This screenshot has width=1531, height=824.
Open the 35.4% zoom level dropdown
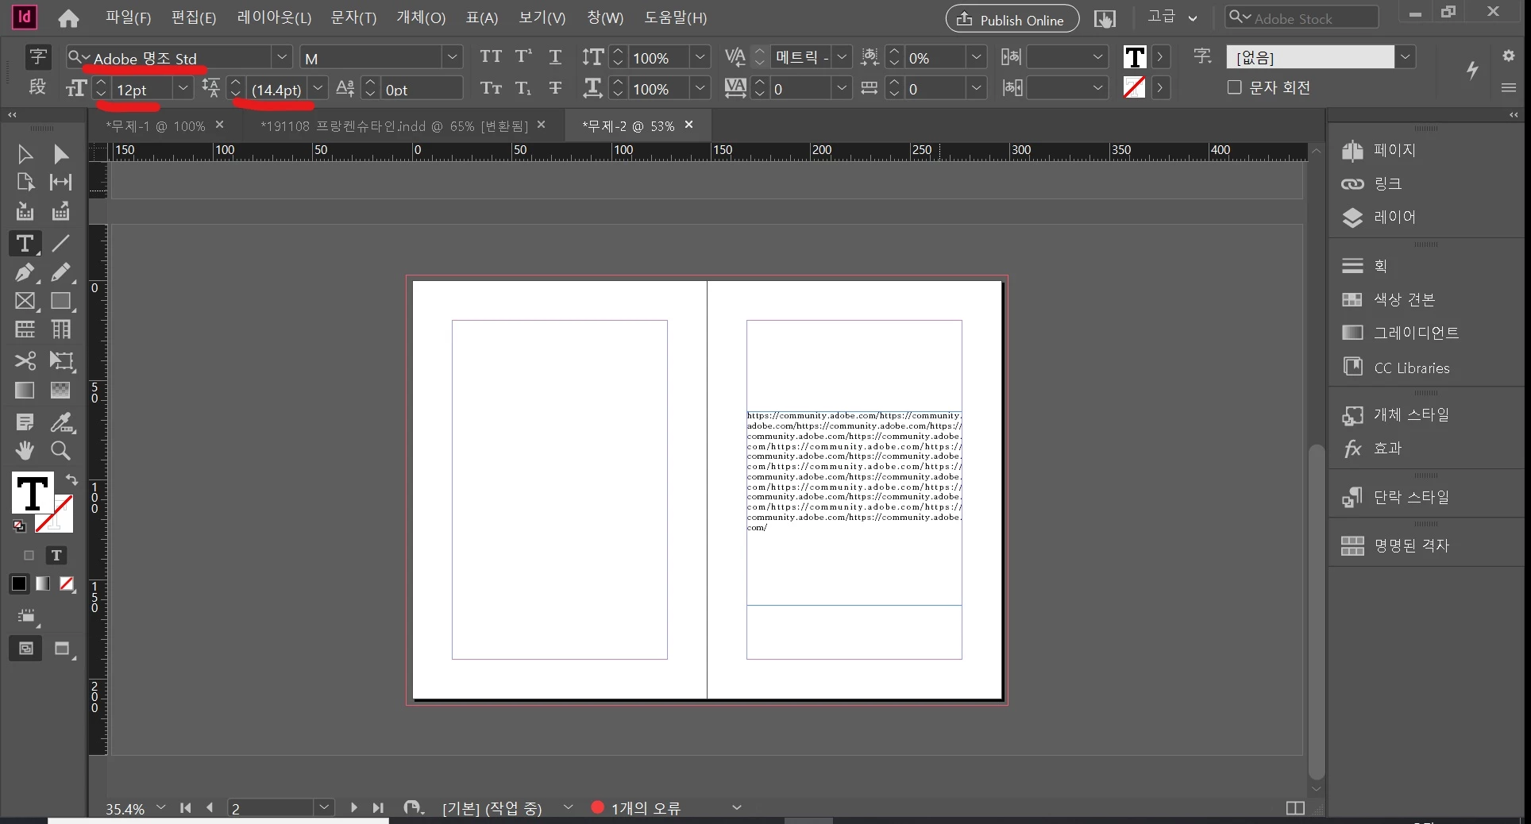pos(160,808)
